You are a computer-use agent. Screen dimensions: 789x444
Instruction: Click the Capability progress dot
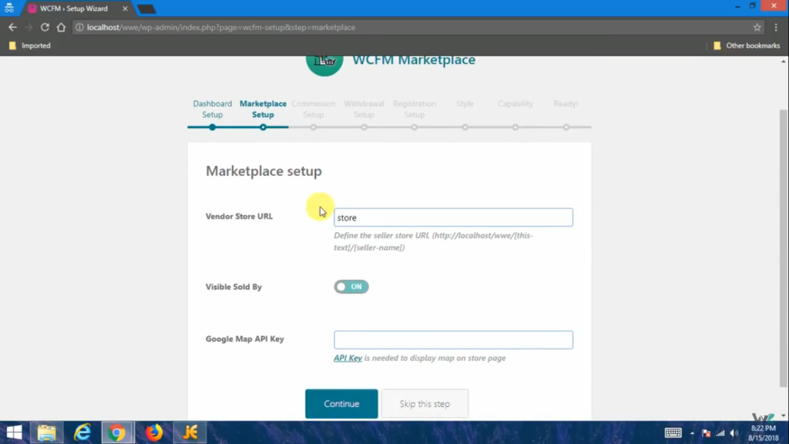click(x=515, y=127)
